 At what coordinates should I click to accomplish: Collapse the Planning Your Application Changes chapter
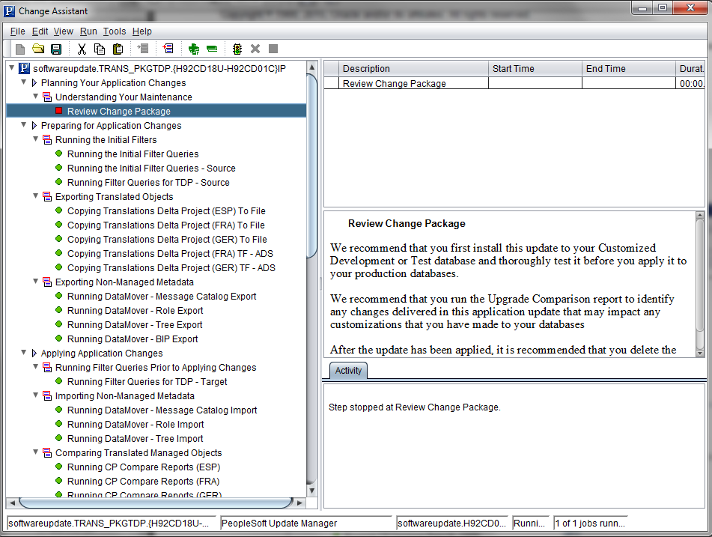tap(24, 82)
